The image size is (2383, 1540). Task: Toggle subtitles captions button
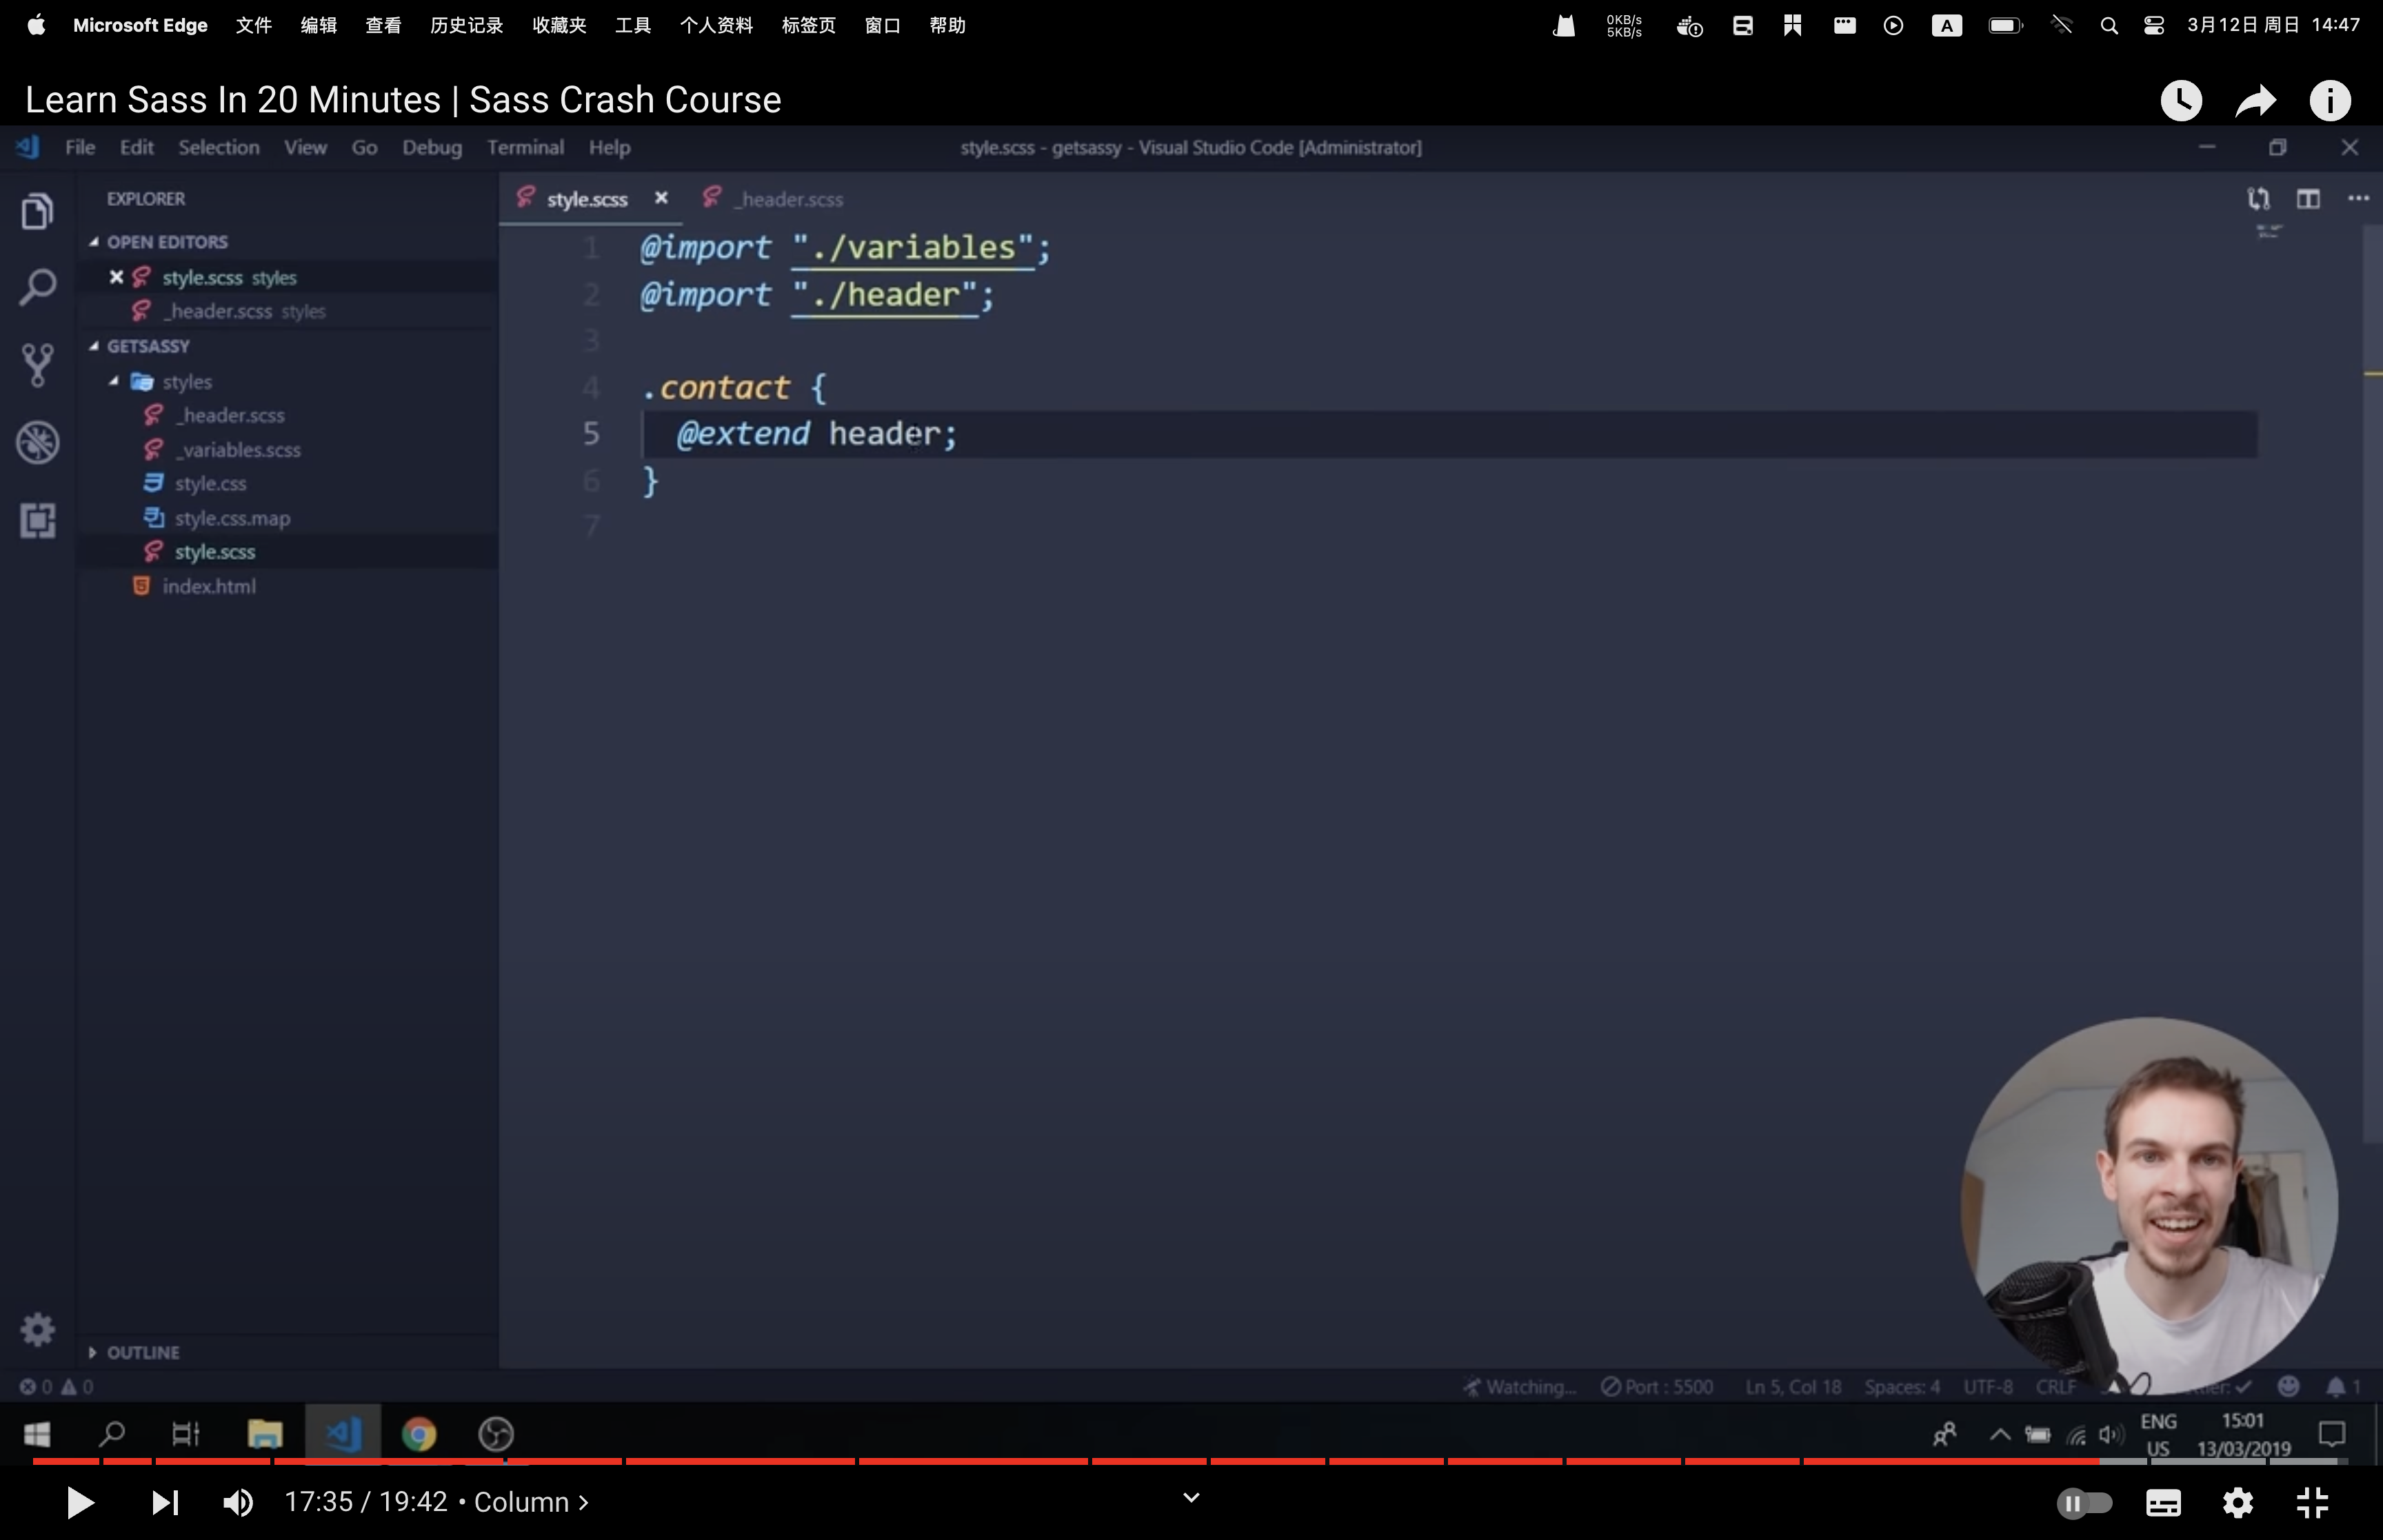(2163, 1502)
